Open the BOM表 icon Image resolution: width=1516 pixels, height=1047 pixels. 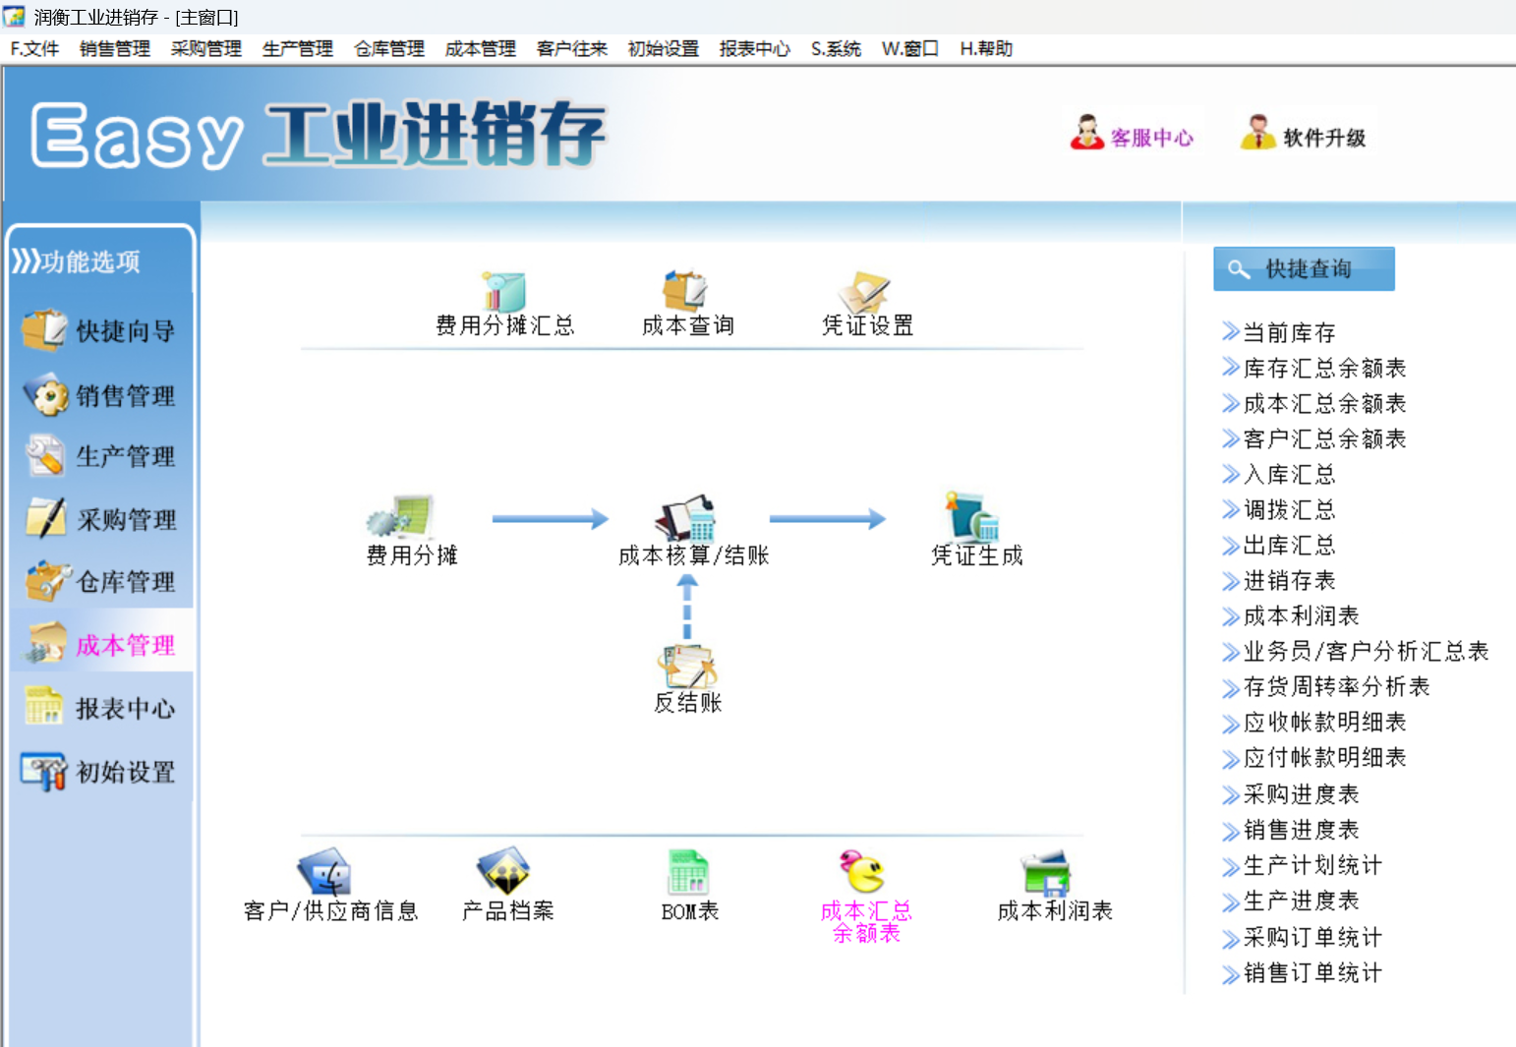[x=688, y=872]
